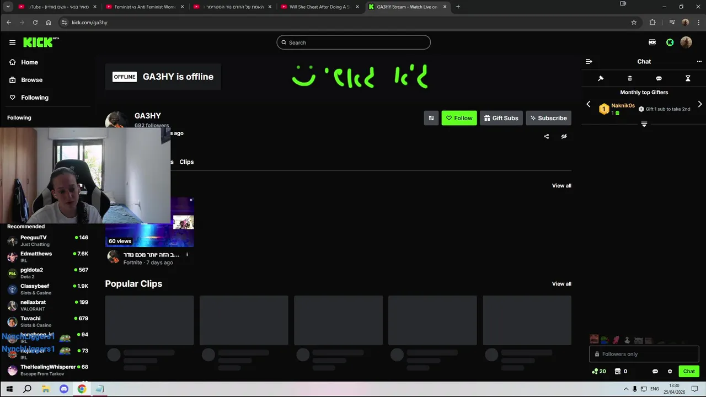This screenshot has height=397, width=706.
Task: Open Chrome extensions puzzle icon
Action: [652, 23]
